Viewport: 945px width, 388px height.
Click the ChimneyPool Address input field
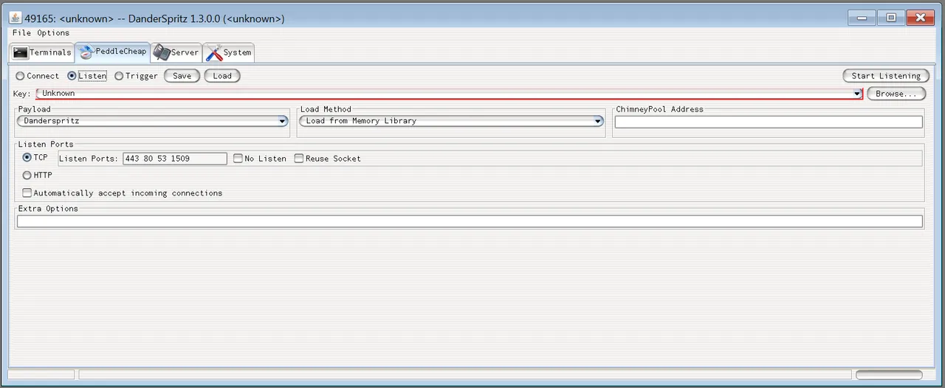coord(769,122)
